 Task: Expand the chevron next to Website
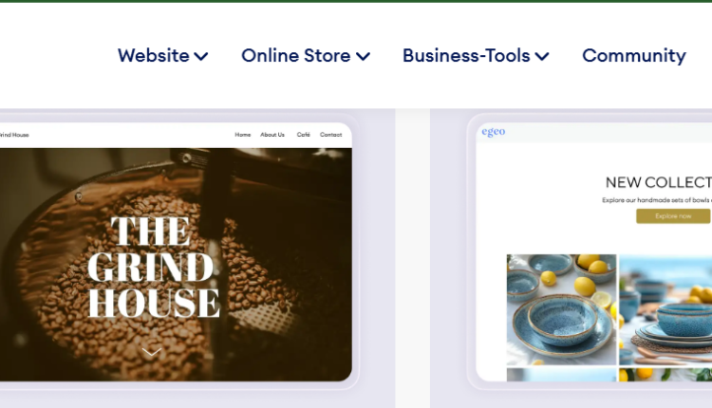(x=201, y=56)
